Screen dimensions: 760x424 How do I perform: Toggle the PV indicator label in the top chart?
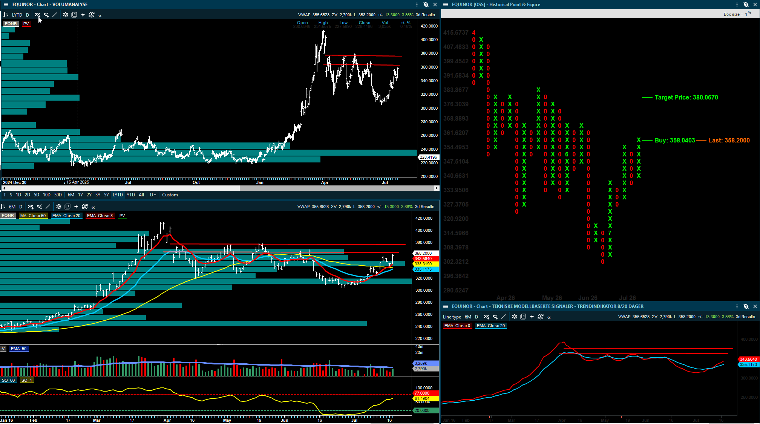26,24
